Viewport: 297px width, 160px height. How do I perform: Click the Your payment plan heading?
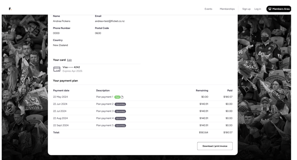pos(65,80)
